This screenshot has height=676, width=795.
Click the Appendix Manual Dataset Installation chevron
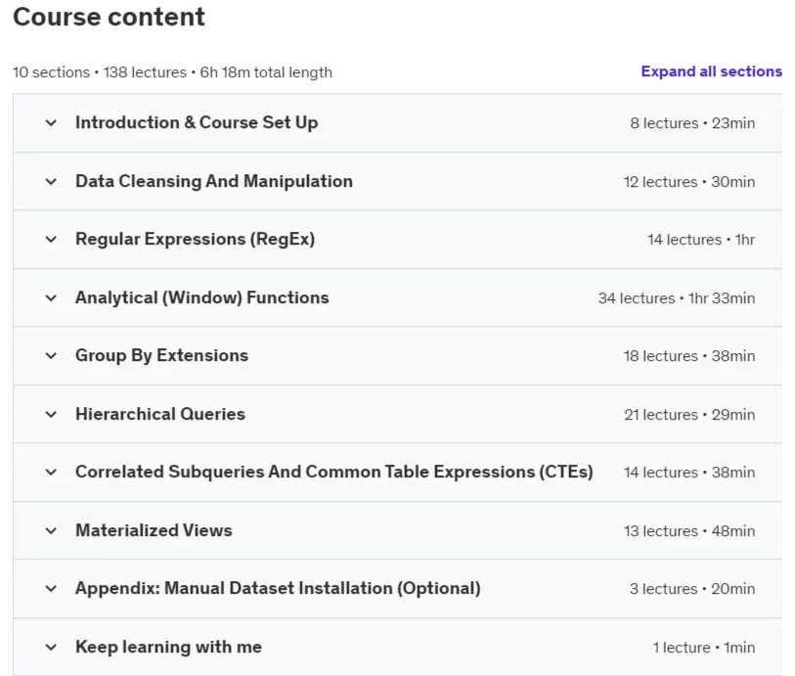click(51, 589)
